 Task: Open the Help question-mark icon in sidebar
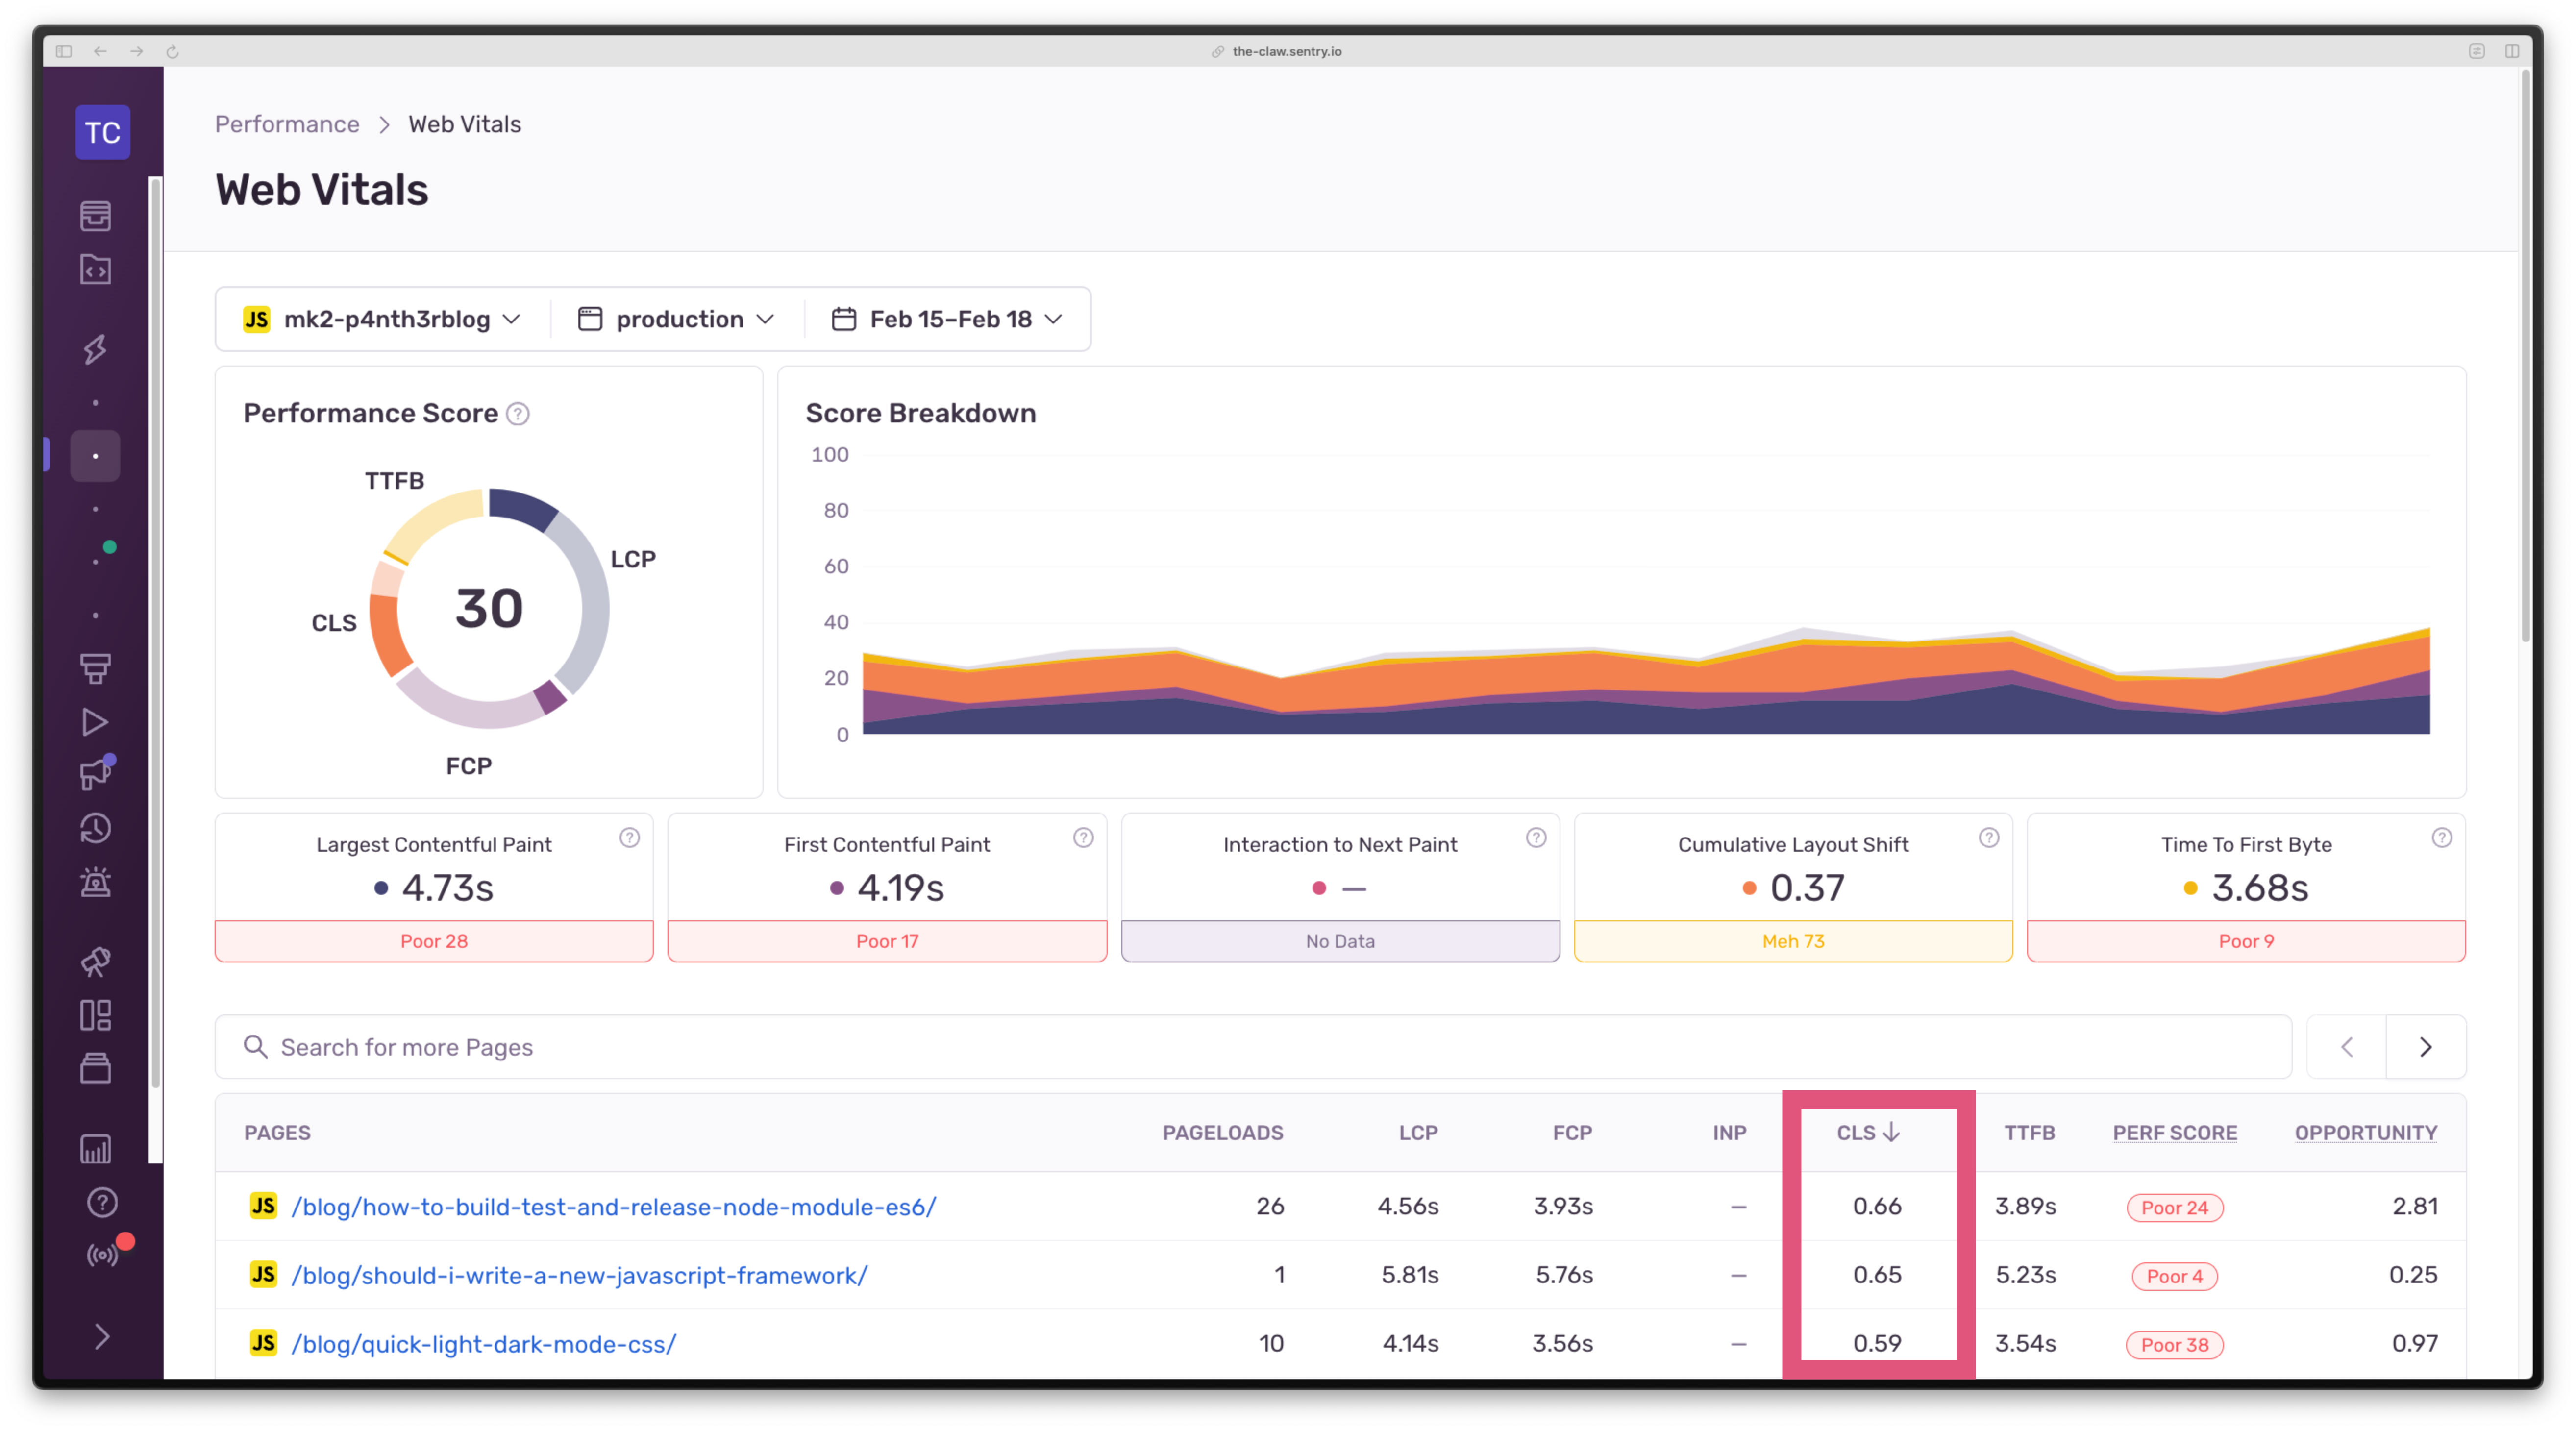tap(102, 1201)
